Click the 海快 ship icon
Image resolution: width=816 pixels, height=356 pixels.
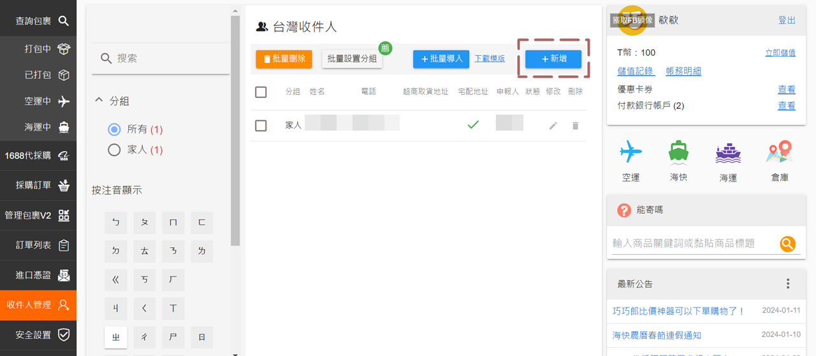click(678, 153)
